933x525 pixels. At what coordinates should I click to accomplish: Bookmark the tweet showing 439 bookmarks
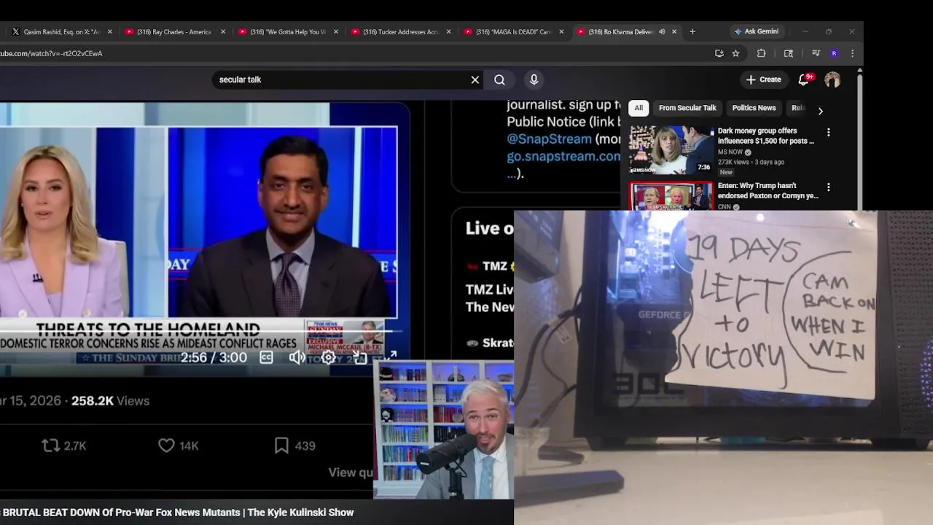(281, 446)
